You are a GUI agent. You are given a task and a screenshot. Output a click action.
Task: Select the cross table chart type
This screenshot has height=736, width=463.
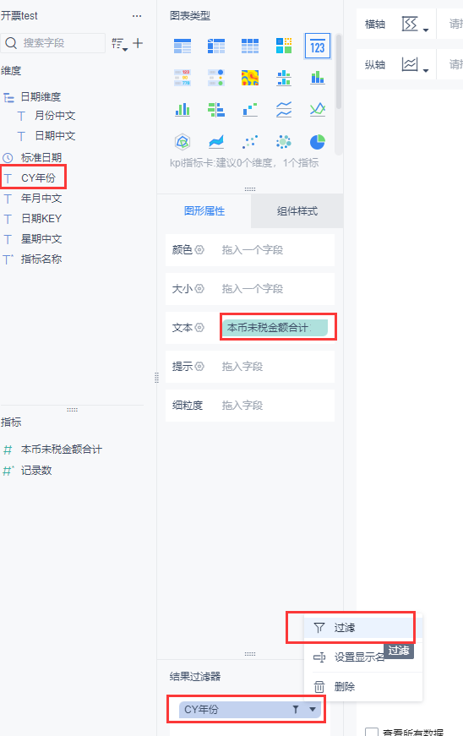click(216, 46)
